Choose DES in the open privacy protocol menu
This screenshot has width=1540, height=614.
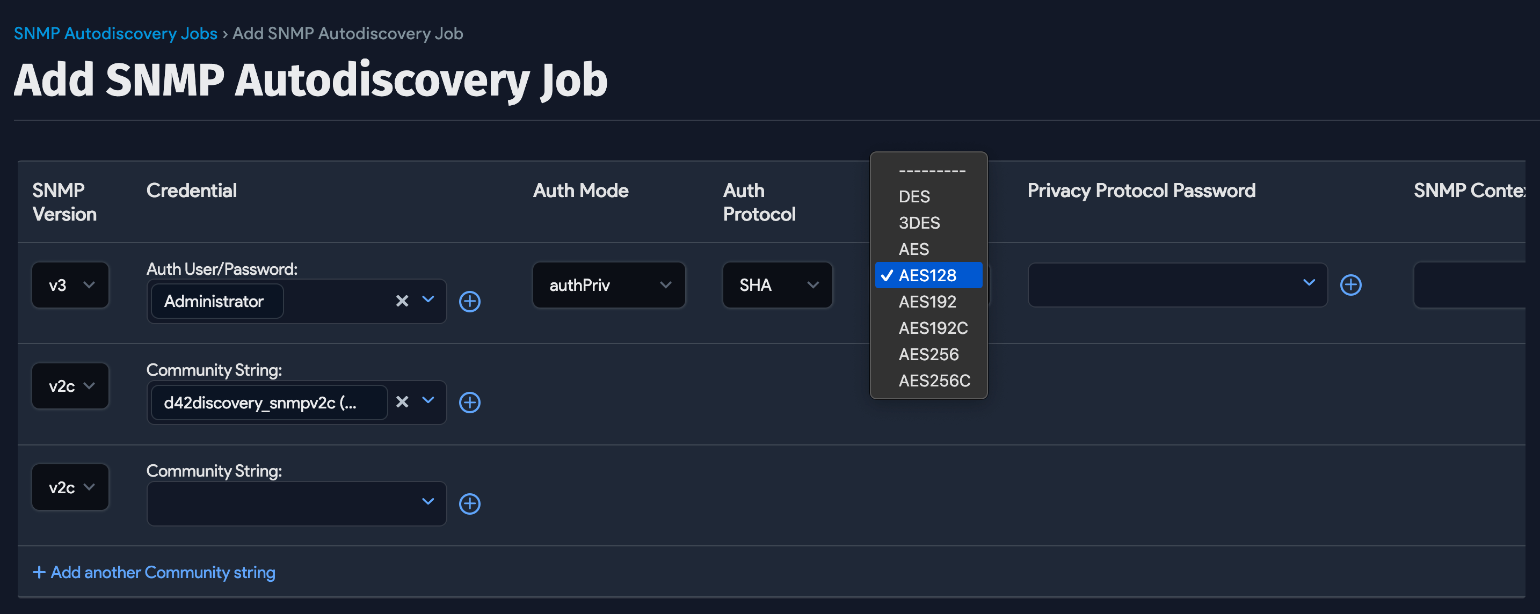coord(914,196)
